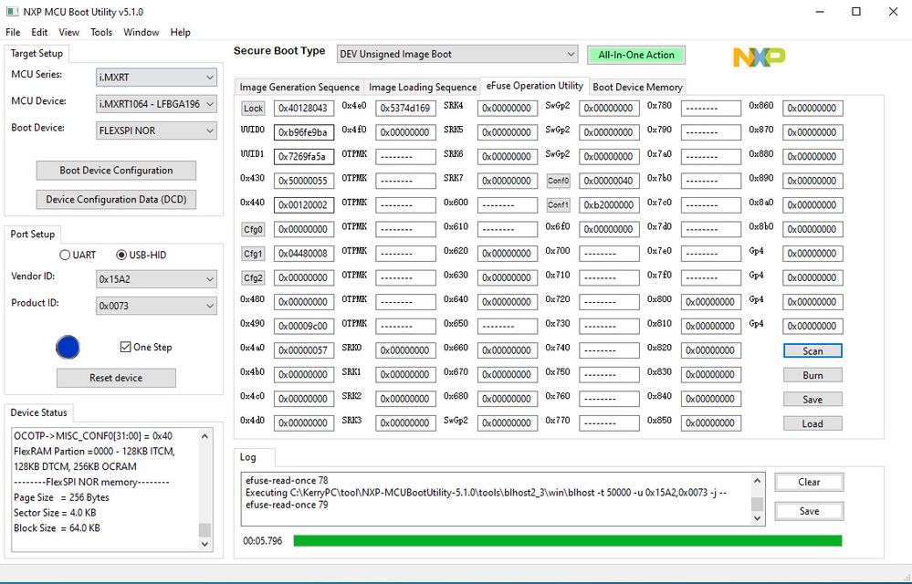Click the Cfg1 value field 0x04480008
Screen dimensions: 912x584
pos(304,254)
